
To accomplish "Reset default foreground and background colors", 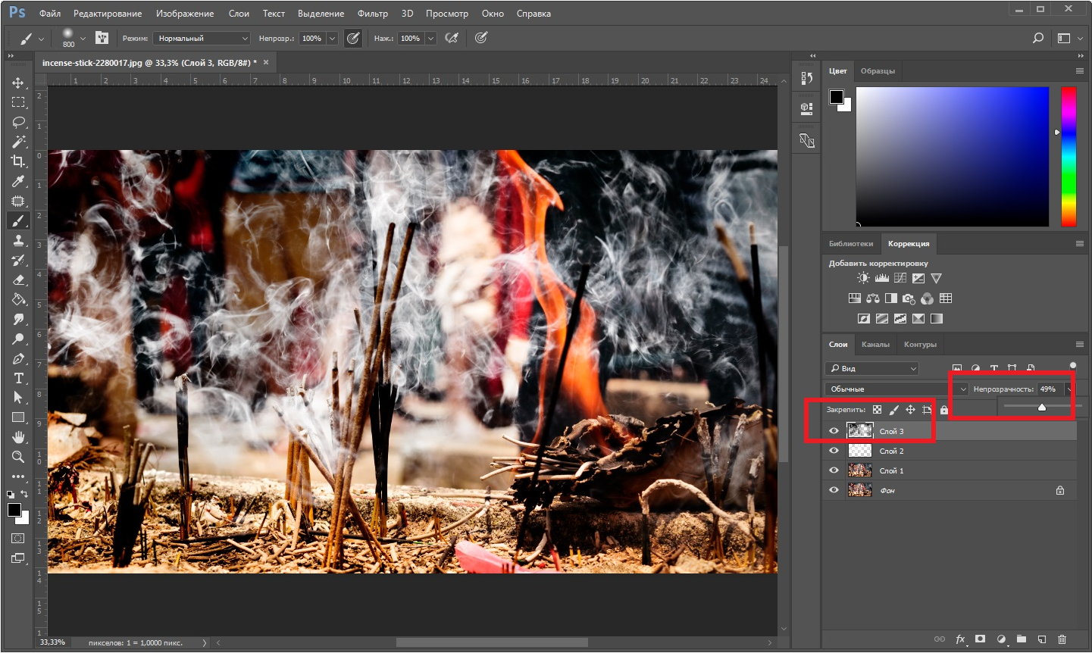I will click(x=11, y=494).
